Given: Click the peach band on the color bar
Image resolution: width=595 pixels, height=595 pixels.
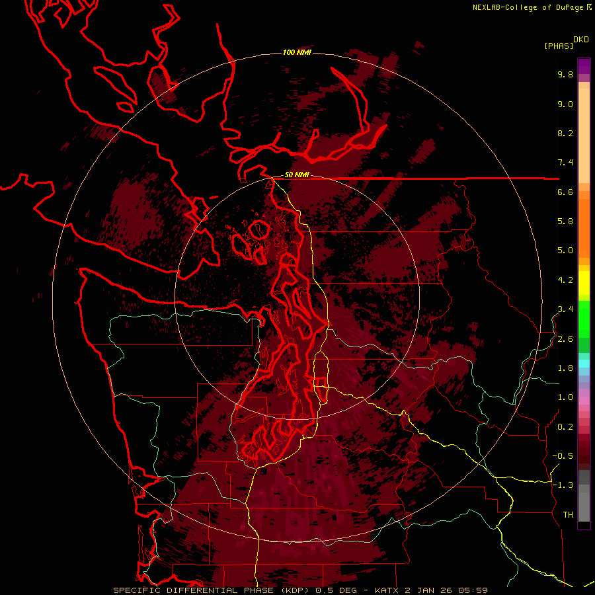Looking at the screenshot, I should pyautogui.click(x=584, y=136).
